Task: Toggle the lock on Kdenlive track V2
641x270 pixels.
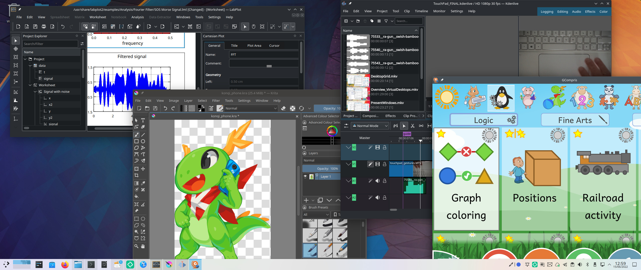Action: click(x=385, y=147)
